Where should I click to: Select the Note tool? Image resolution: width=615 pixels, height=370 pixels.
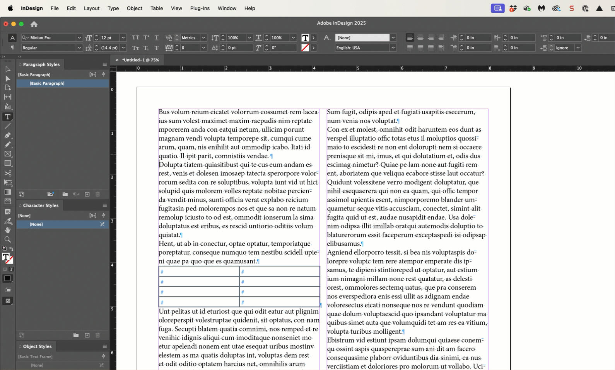coord(7,212)
